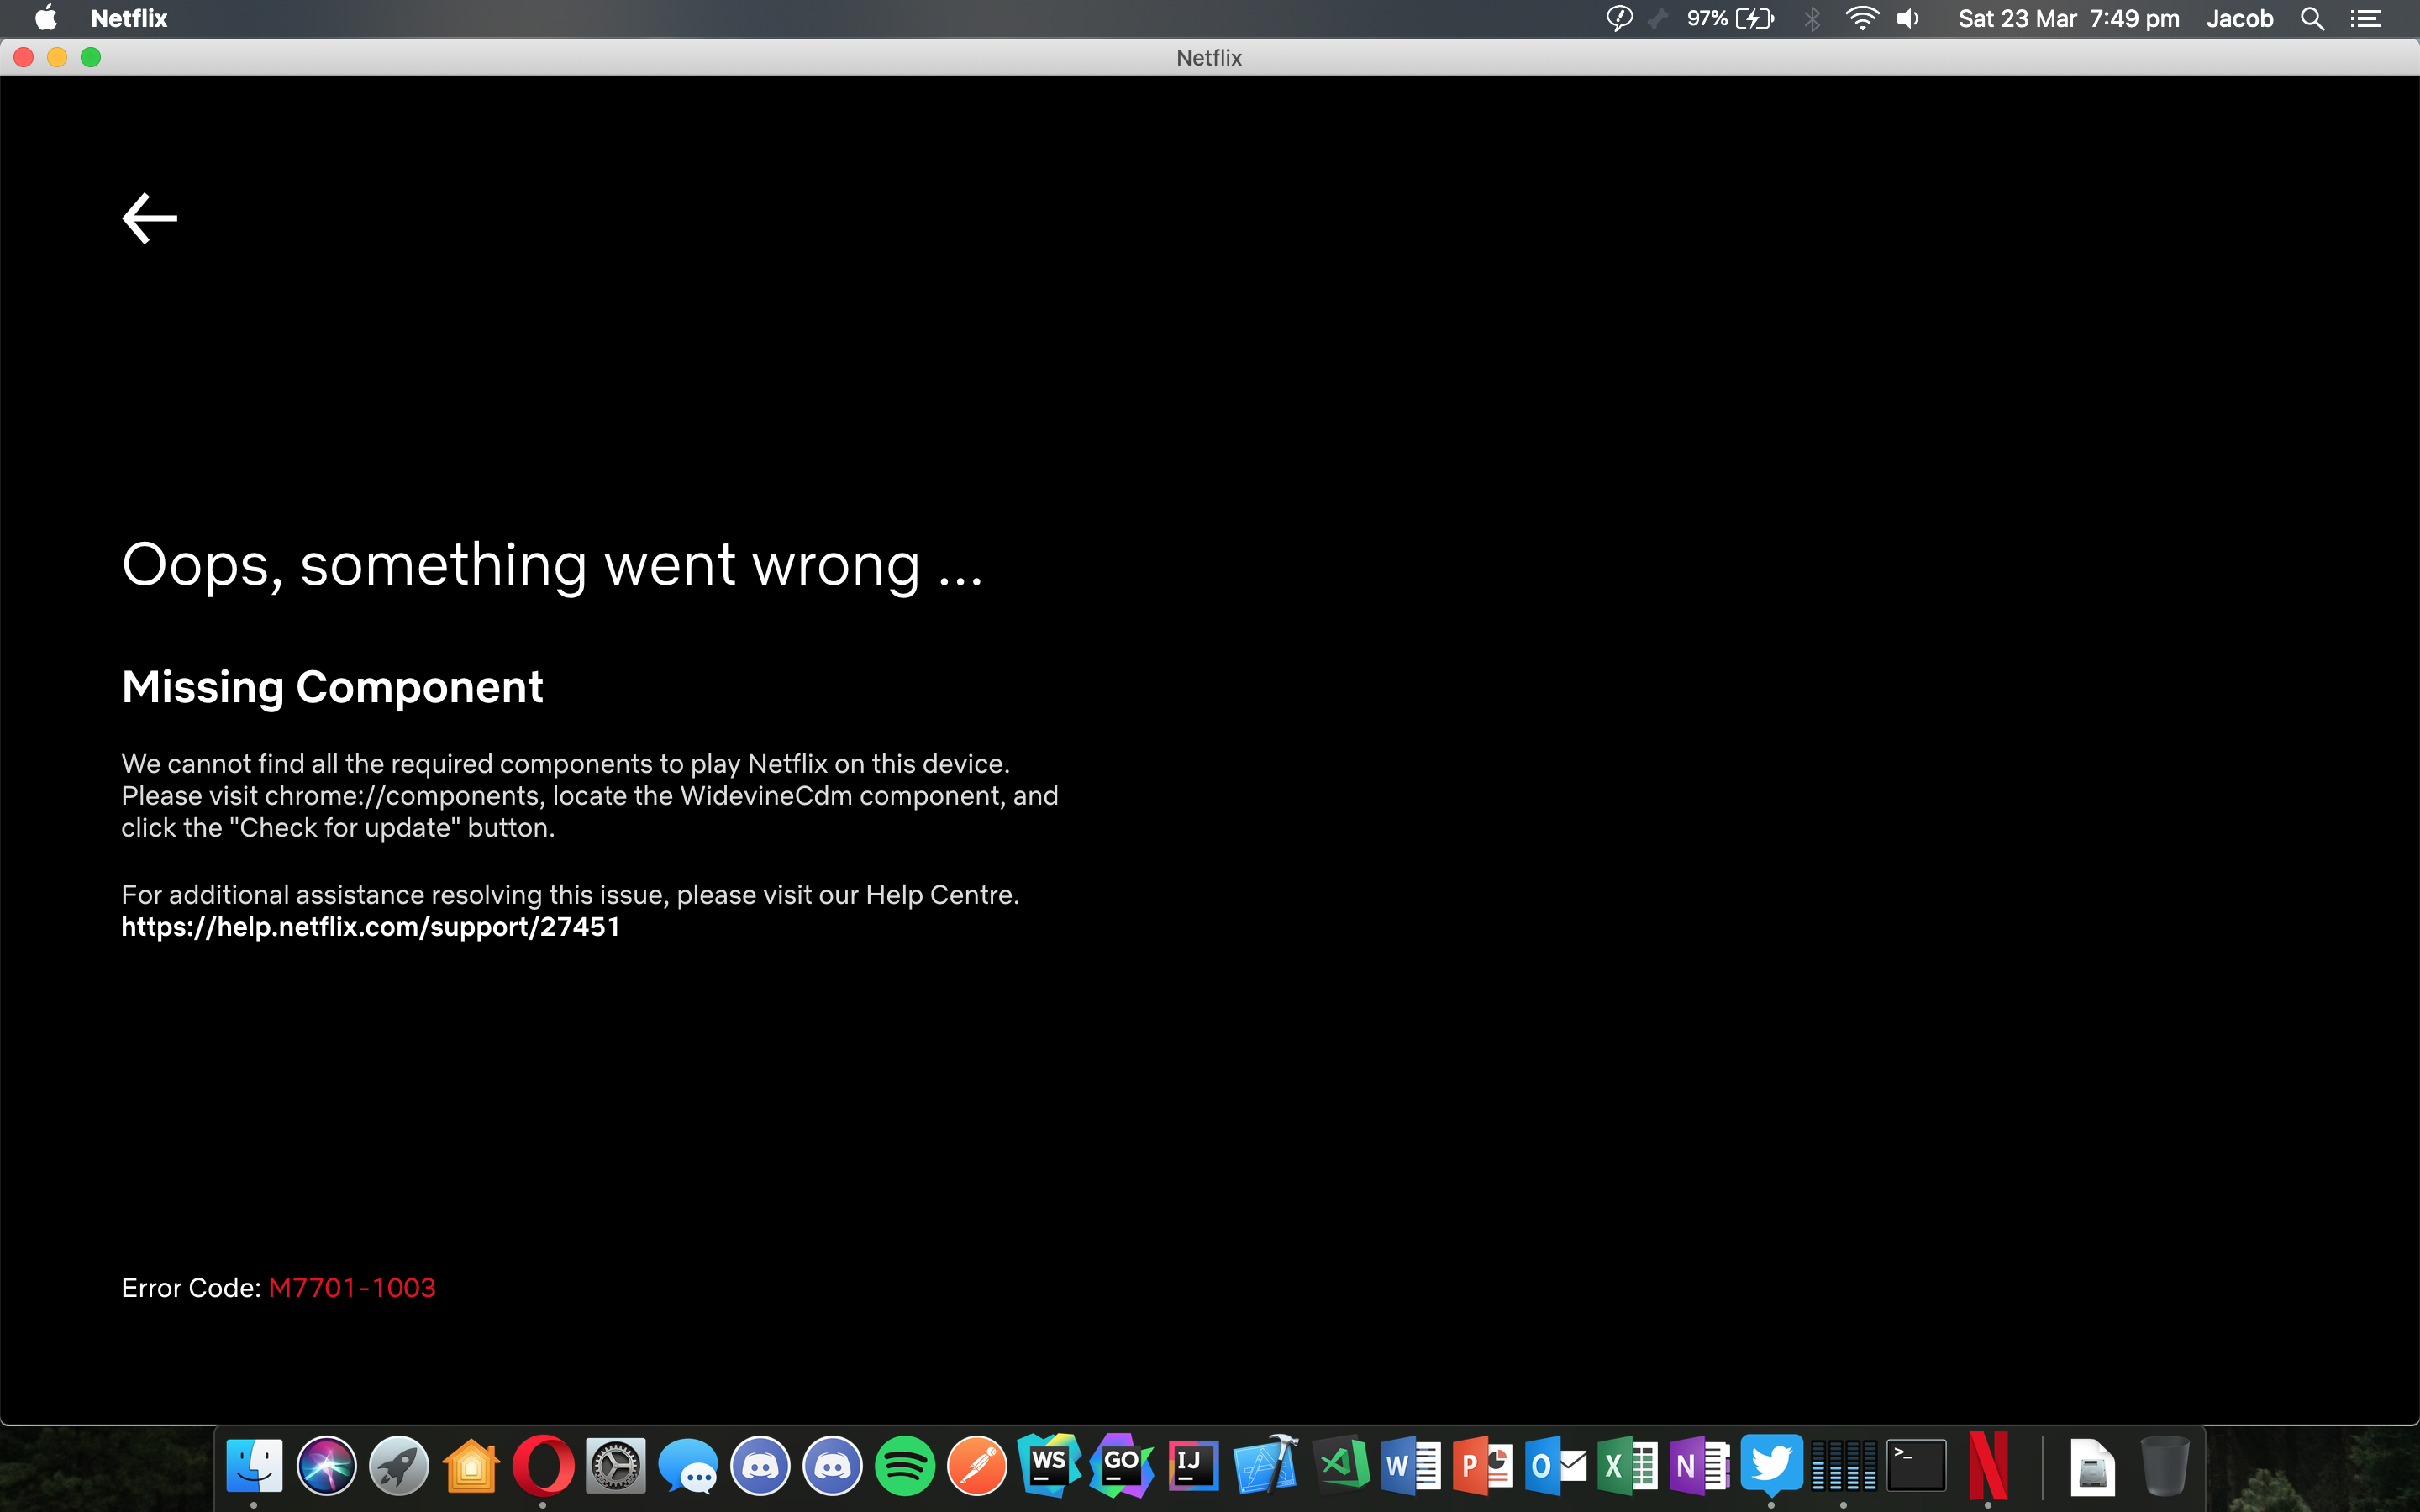Click the back arrow in Netflix

point(149,218)
